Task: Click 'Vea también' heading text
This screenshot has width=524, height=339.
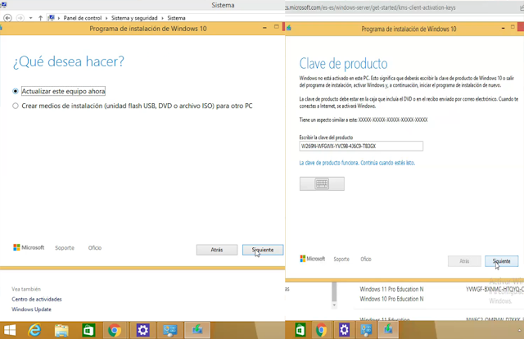Action: pos(26,289)
